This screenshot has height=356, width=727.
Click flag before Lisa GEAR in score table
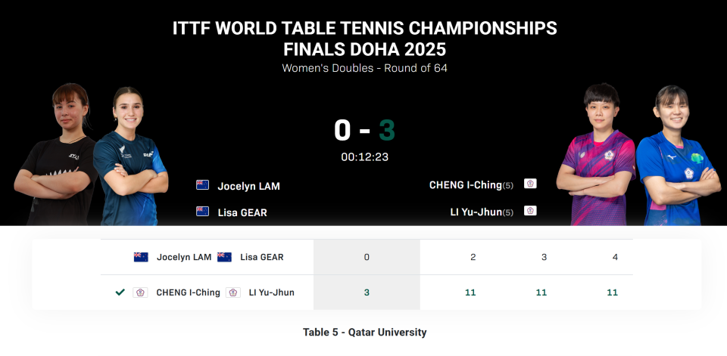224,257
